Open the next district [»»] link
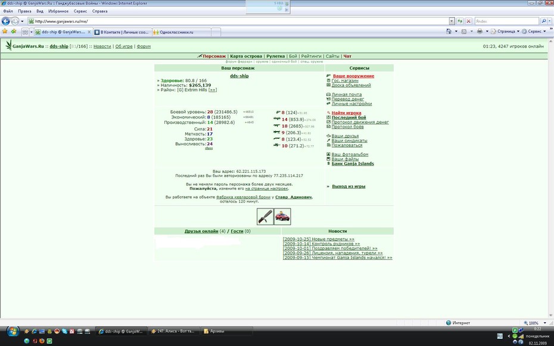 tap(212, 90)
